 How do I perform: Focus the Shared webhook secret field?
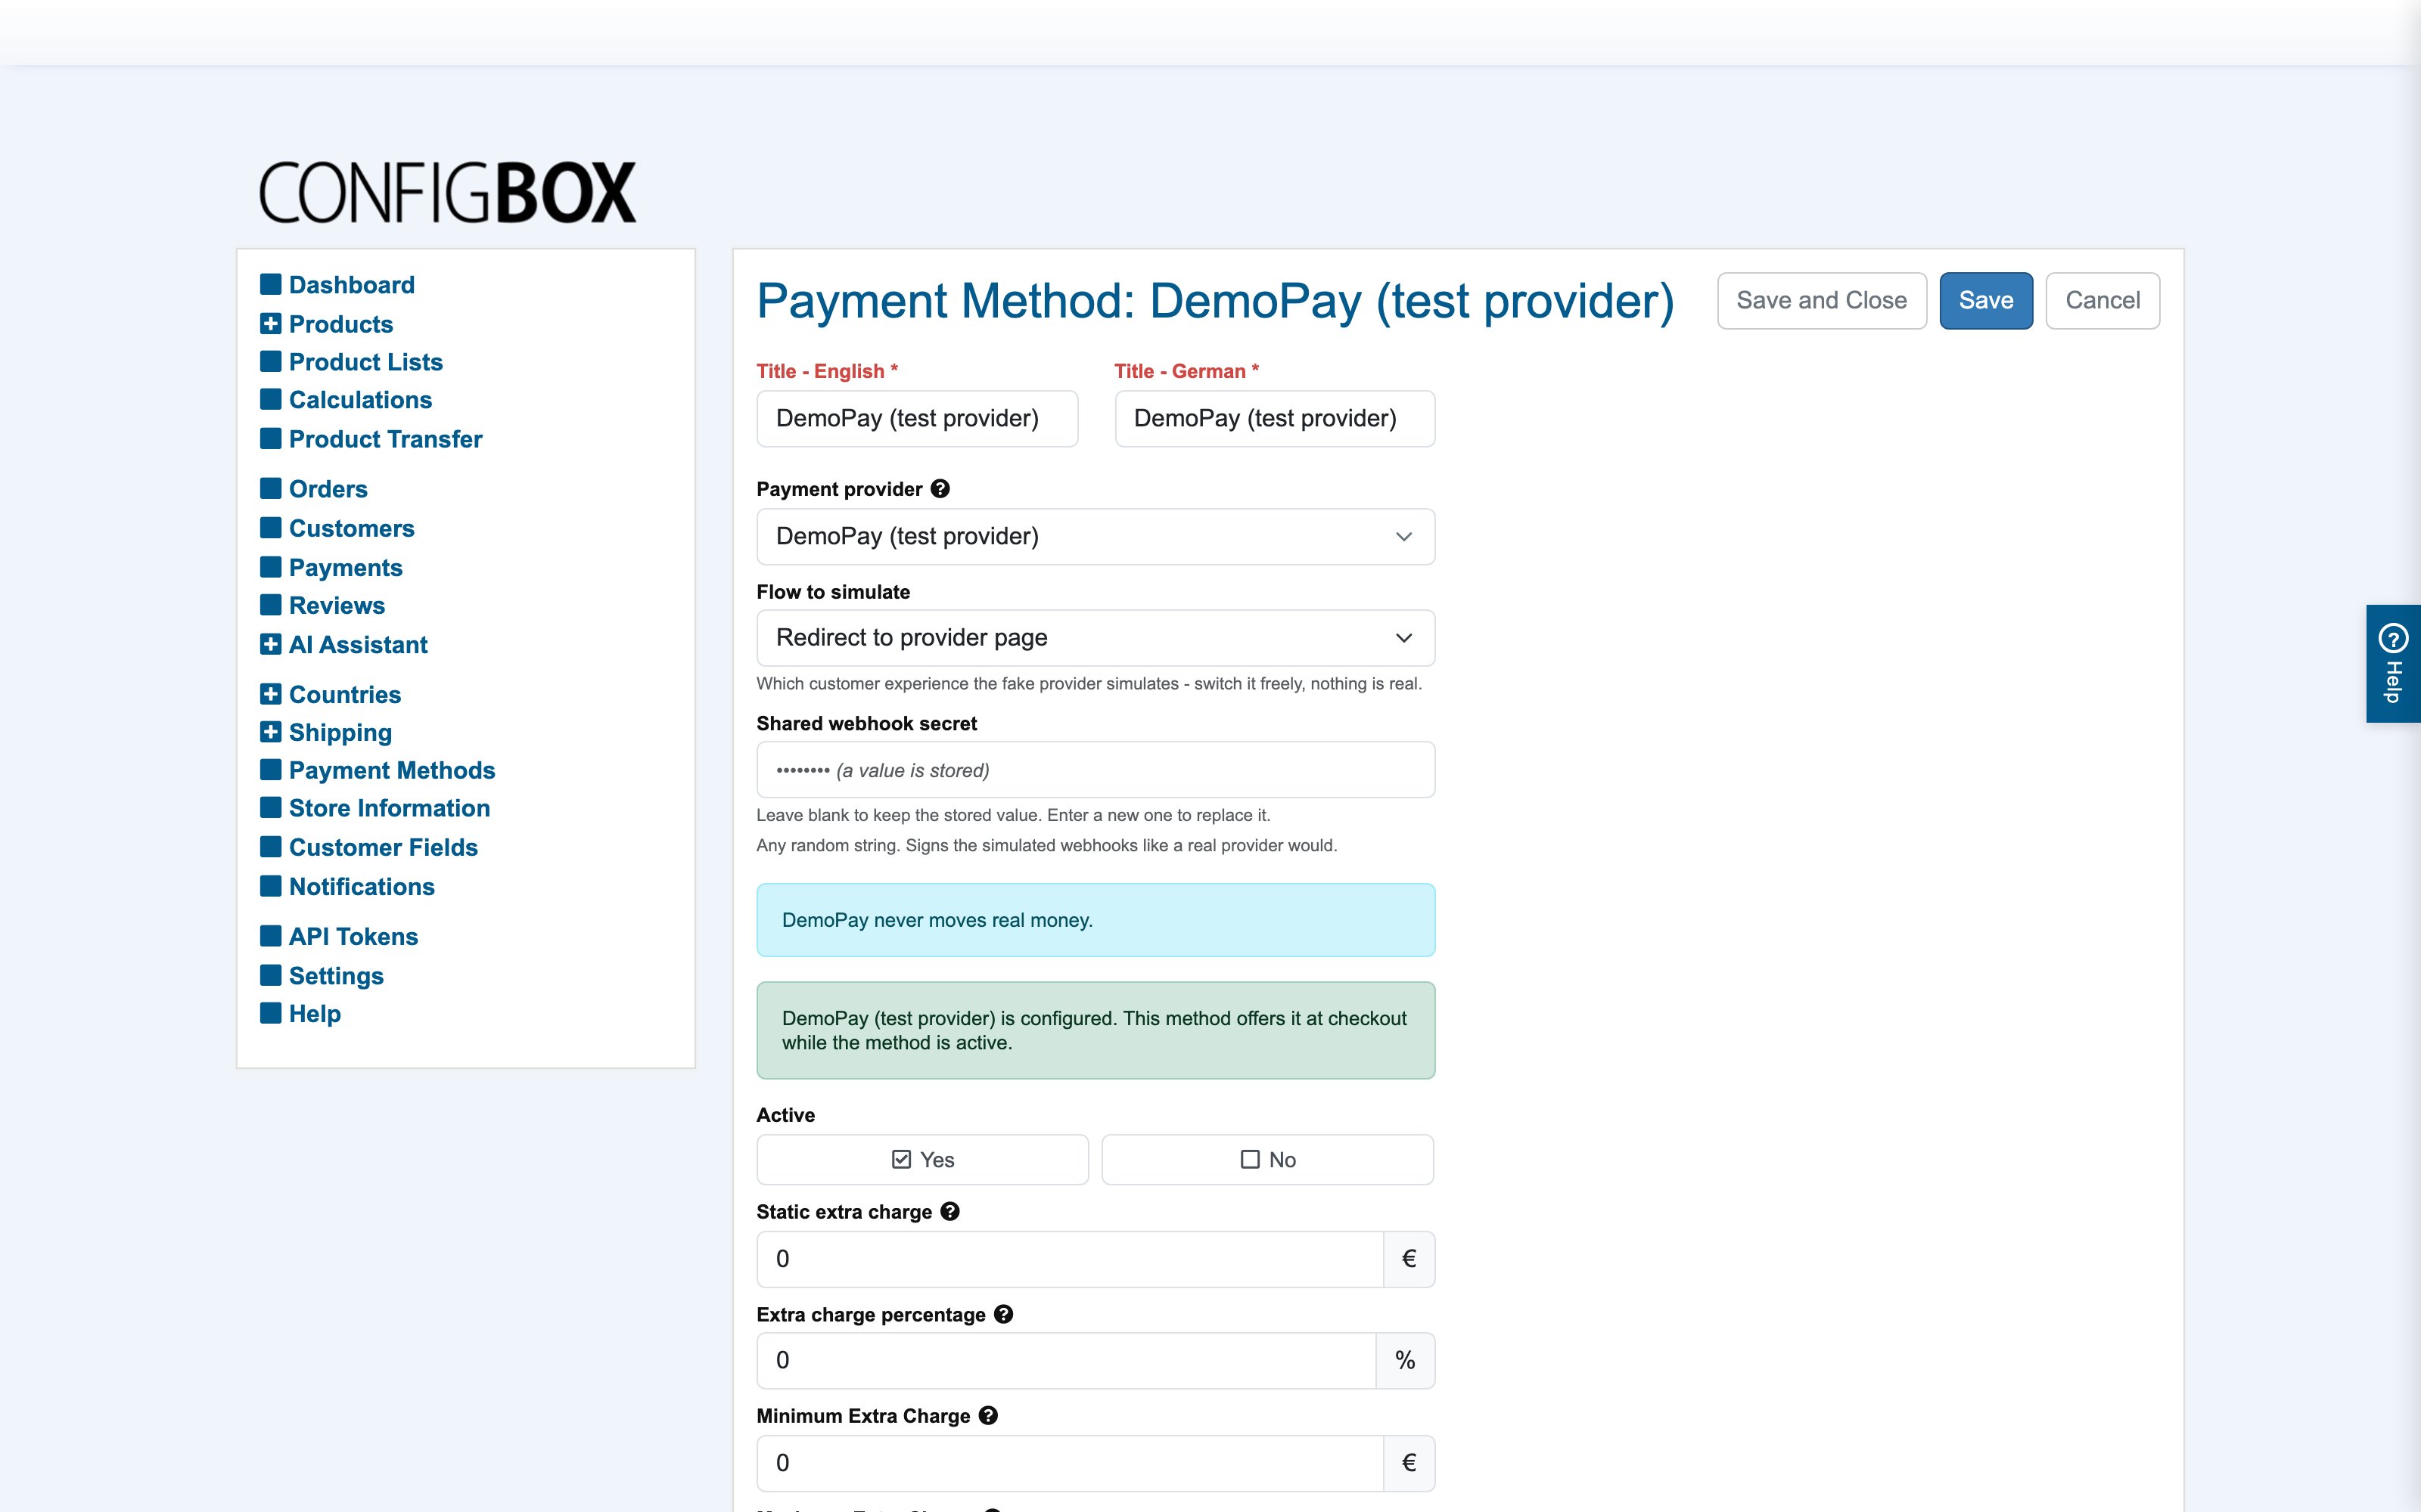click(x=1096, y=770)
